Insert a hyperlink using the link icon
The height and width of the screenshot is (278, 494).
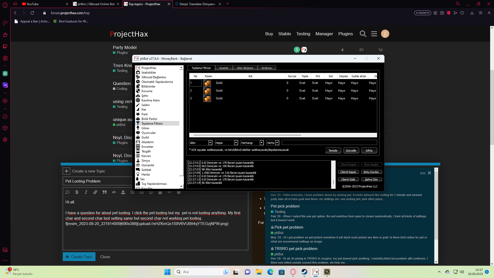[x=95, y=192]
